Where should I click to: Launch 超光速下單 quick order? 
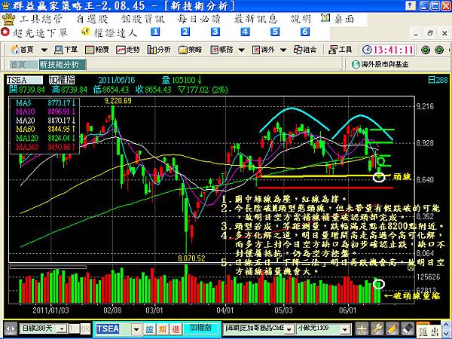(x=35, y=32)
